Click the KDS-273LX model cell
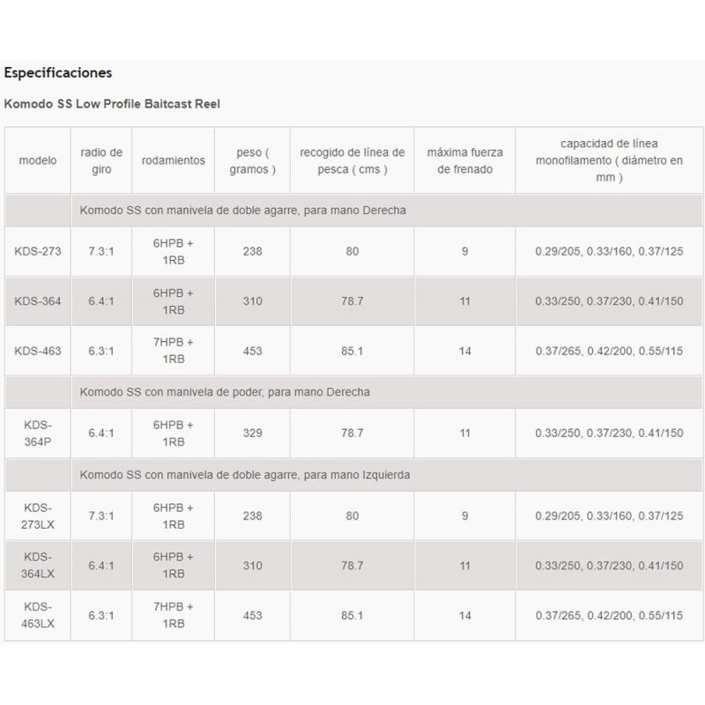705x705 pixels. (38, 516)
